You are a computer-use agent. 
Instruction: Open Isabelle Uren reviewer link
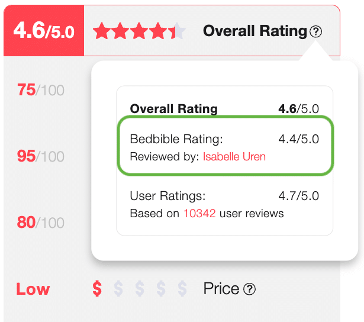(234, 157)
